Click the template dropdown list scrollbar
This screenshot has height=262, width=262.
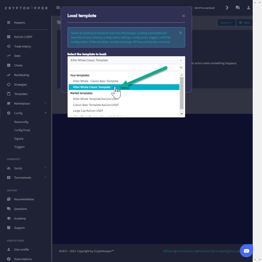click(x=182, y=93)
